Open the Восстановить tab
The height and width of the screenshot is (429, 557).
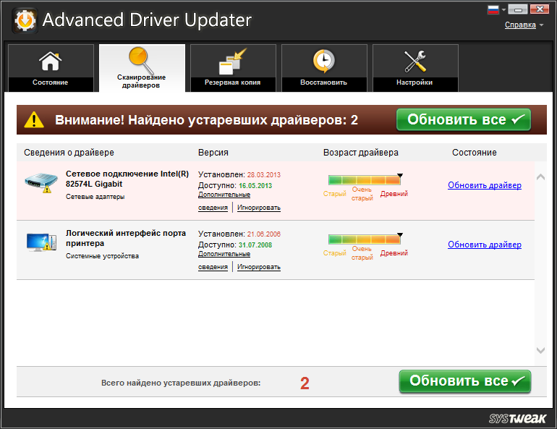pyautogui.click(x=324, y=68)
